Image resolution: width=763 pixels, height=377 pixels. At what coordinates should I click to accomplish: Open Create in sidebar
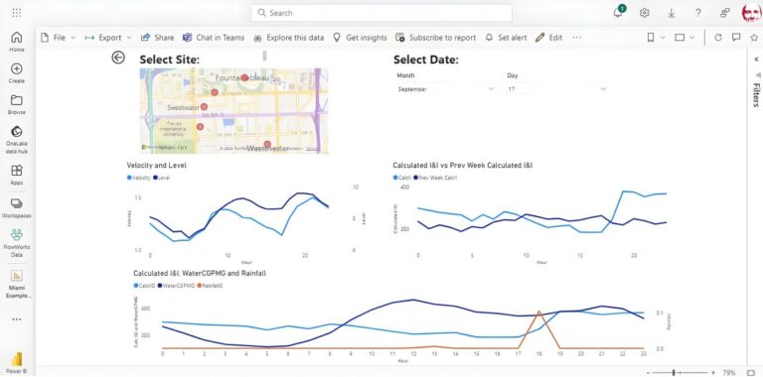pyautogui.click(x=17, y=72)
